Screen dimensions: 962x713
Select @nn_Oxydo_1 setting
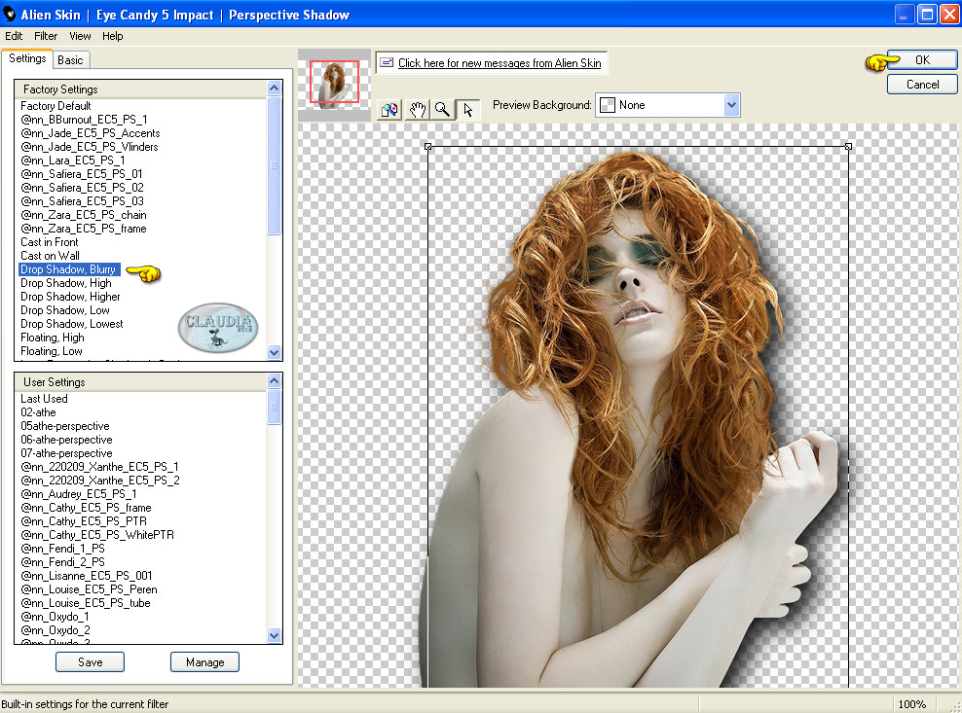point(55,617)
